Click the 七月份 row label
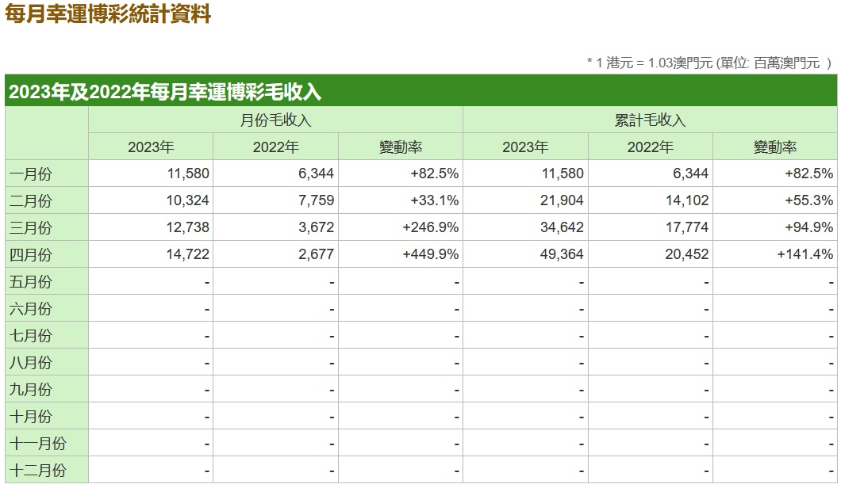The width and height of the screenshot is (841, 488). 31,335
